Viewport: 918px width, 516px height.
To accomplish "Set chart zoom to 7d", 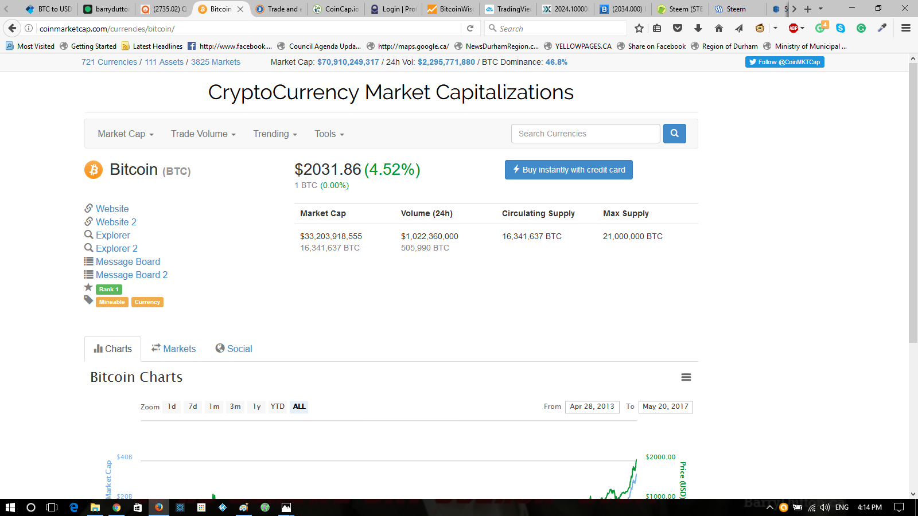I will click(x=193, y=406).
